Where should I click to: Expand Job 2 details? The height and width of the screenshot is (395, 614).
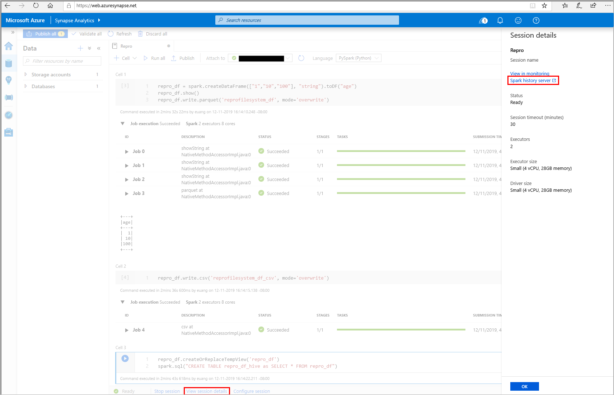point(127,180)
